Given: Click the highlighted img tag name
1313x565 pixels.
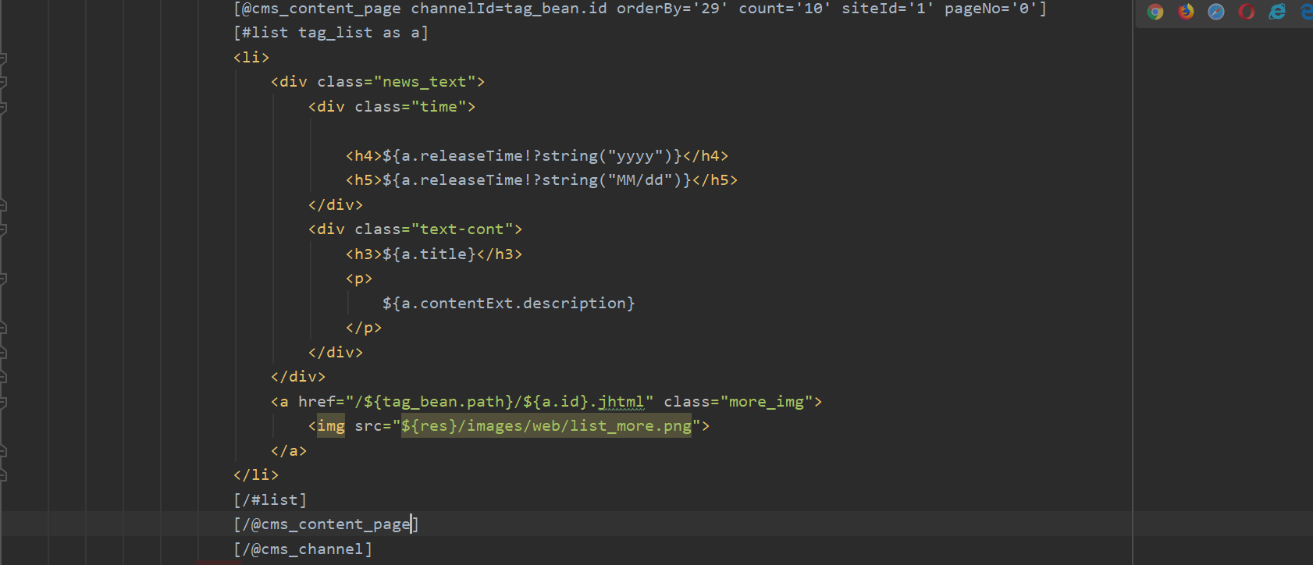Looking at the screenshot, I should pyautogui.click(x=331, y=426).
